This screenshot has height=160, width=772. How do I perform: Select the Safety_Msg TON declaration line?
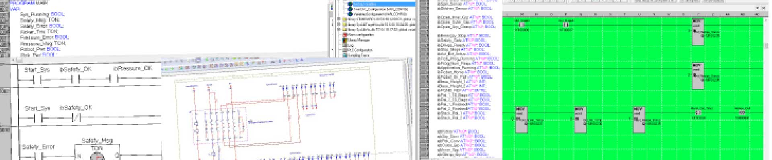39,20
